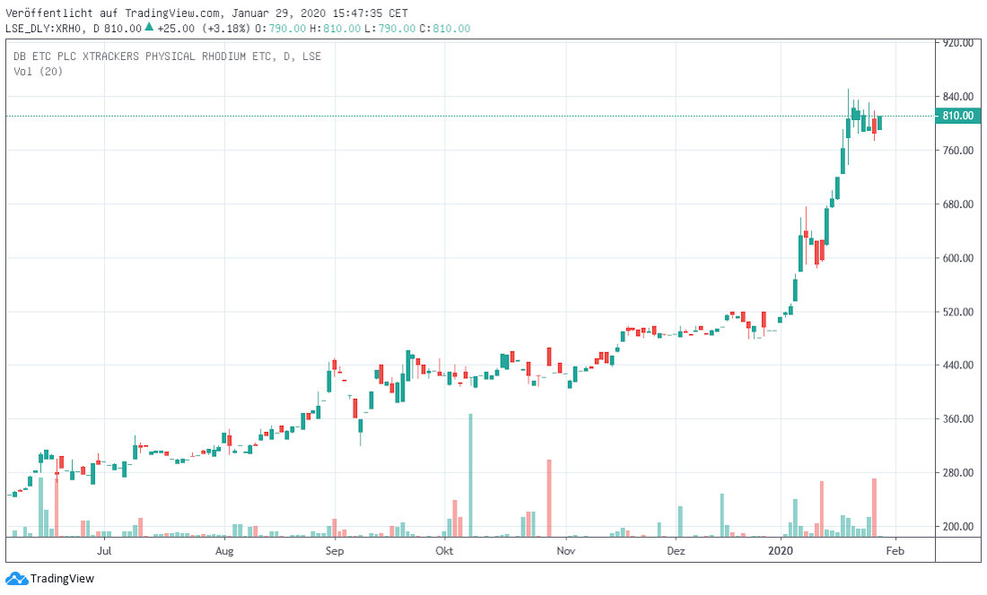Click the 360.00 price scale label
The image size is (987, 595).
pyautogui.click(x=958, y=419)
